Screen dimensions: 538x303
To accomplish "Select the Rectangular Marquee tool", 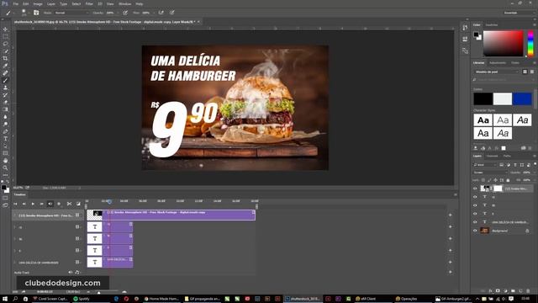I will coord(5,36).
